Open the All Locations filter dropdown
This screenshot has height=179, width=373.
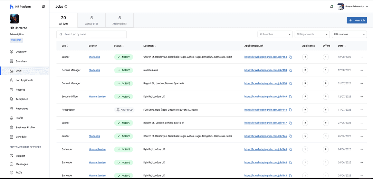349,34
